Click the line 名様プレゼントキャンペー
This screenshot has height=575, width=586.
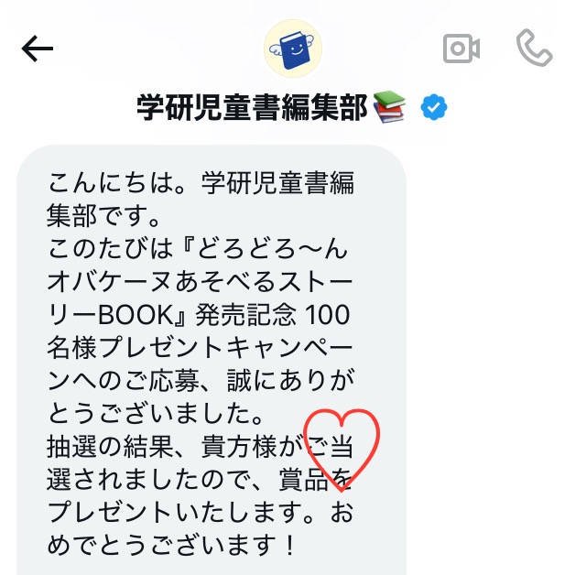(x=200, y=348)
